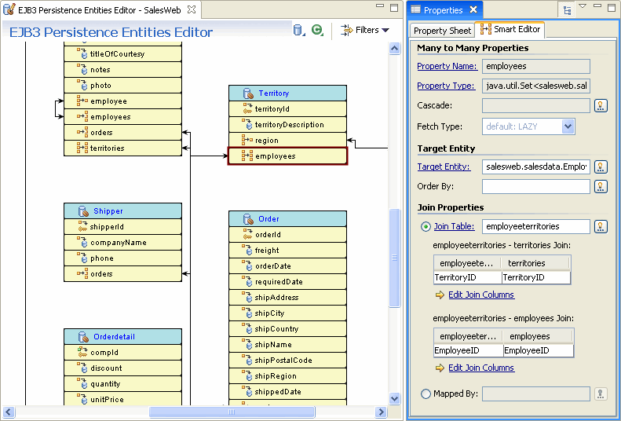Viewport: 621px width, 421px height.
Task: Click the diagram vertical scrollbar thumb
Action: point(394,258)
